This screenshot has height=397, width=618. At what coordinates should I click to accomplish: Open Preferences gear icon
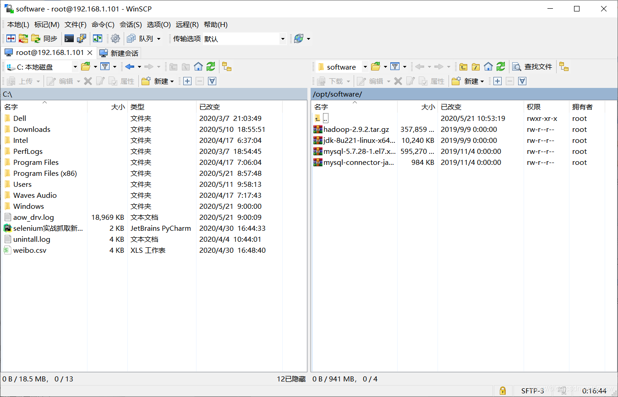point(115,39)
